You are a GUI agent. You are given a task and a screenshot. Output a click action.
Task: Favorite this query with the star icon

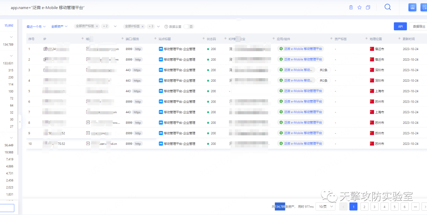pos(359,7)
